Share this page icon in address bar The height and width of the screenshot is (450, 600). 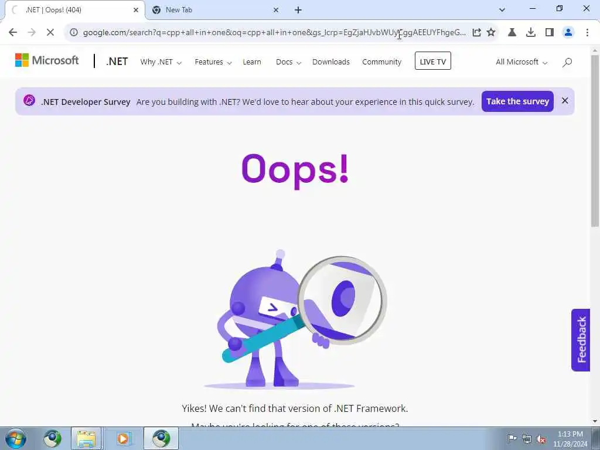tap(476, 33)
